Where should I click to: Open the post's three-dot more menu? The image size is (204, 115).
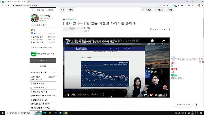point(169,30)
